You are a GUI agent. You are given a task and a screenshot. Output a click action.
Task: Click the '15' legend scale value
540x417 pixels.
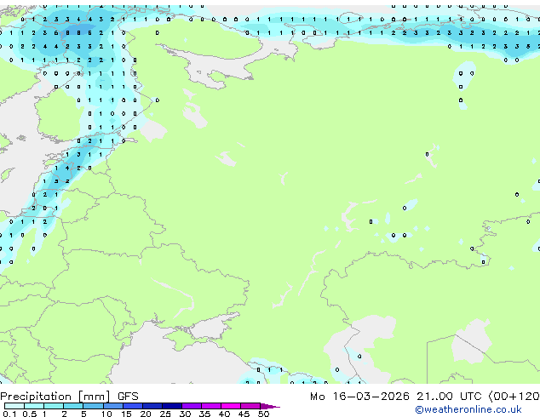pyautogui.click(x=126, y=414)
